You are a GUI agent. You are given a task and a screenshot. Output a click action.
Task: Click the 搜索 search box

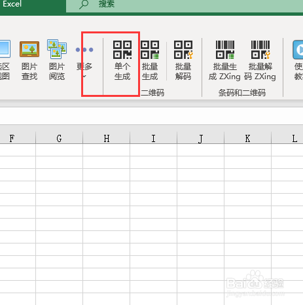pos(185,5)
